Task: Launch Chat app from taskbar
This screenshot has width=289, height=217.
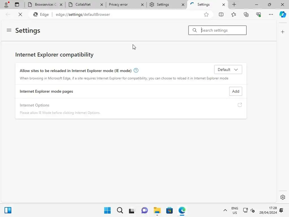Action: [x=144, y=210]
